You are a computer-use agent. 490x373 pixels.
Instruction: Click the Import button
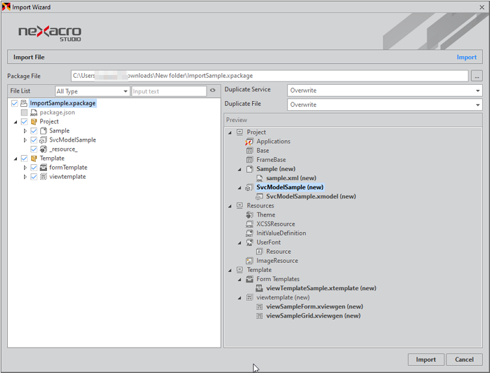click(x=426, y=359)
